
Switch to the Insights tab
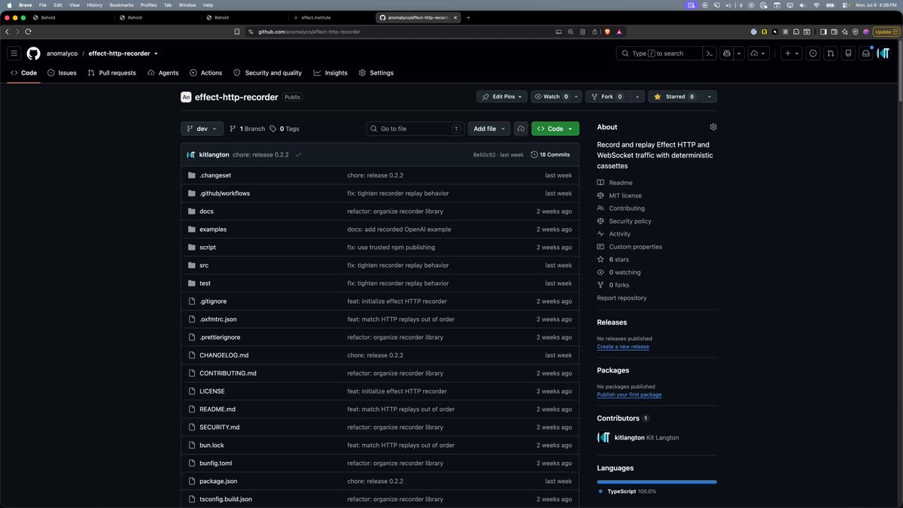pos(330,73)
